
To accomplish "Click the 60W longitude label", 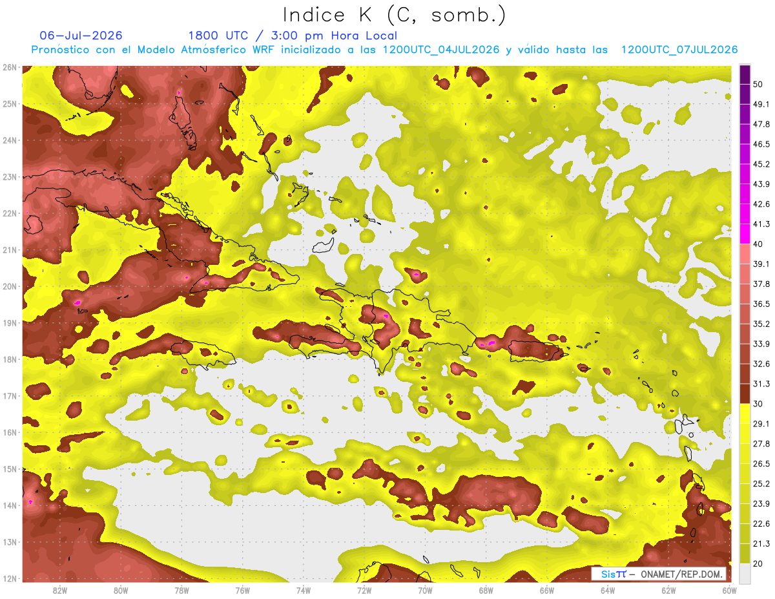I will pos(729,590).
